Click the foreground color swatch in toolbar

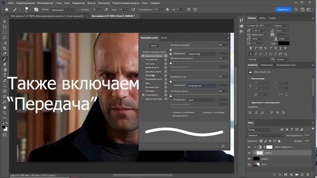tap(3, 127)
